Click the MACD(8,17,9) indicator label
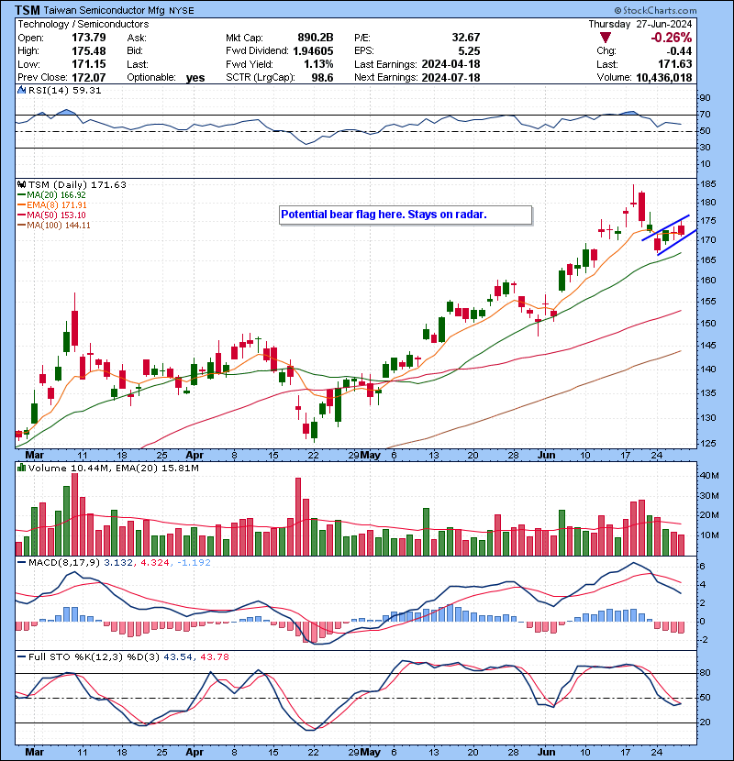Screen dimensions: 734x761 [64, 563]
